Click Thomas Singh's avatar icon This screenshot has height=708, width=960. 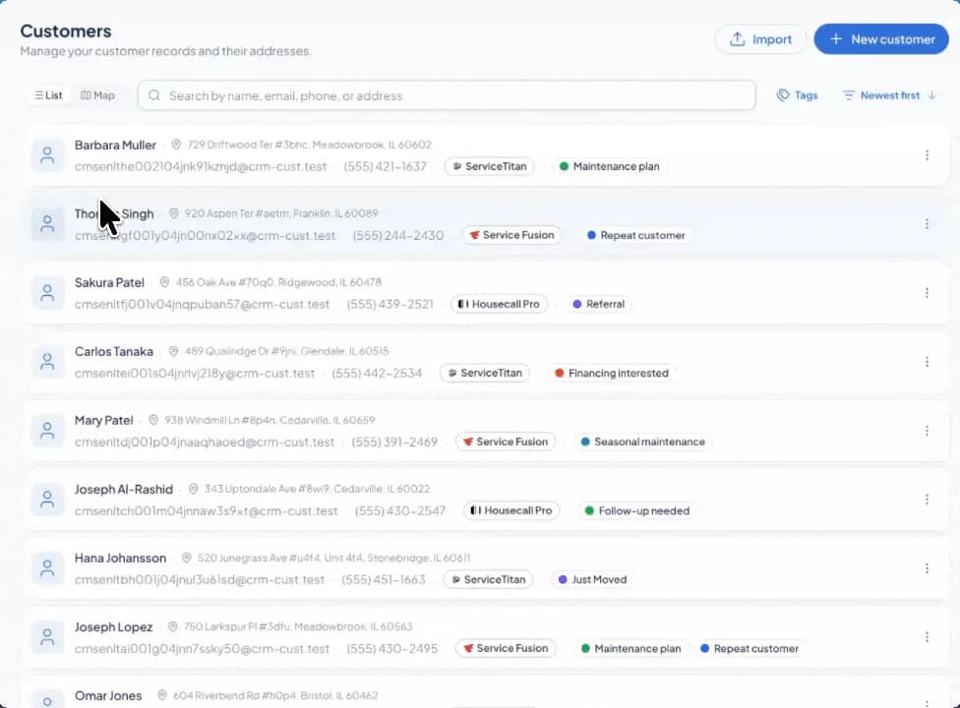[47, 224]
